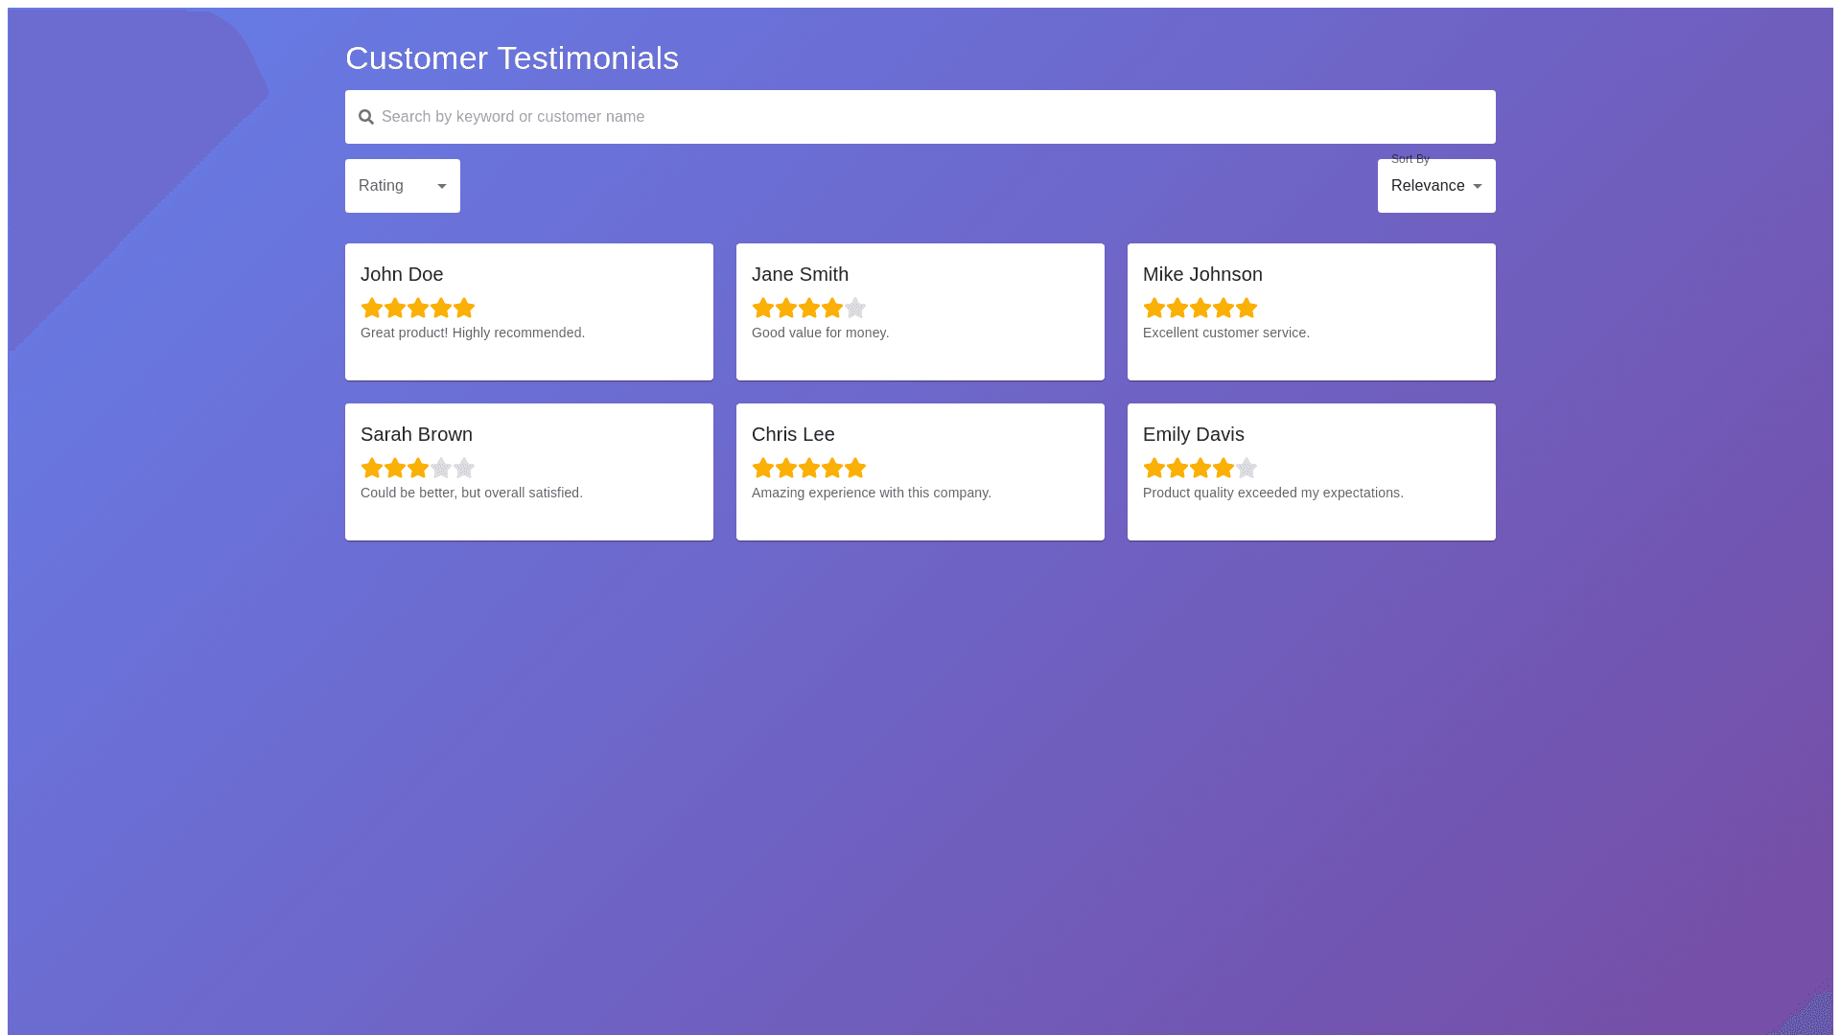Image resolution: width=1841 pixels, height=1035 pixels.
Task: Click the fourth empty star on Sarah Brown's card
Action: (x=441, y=468)
